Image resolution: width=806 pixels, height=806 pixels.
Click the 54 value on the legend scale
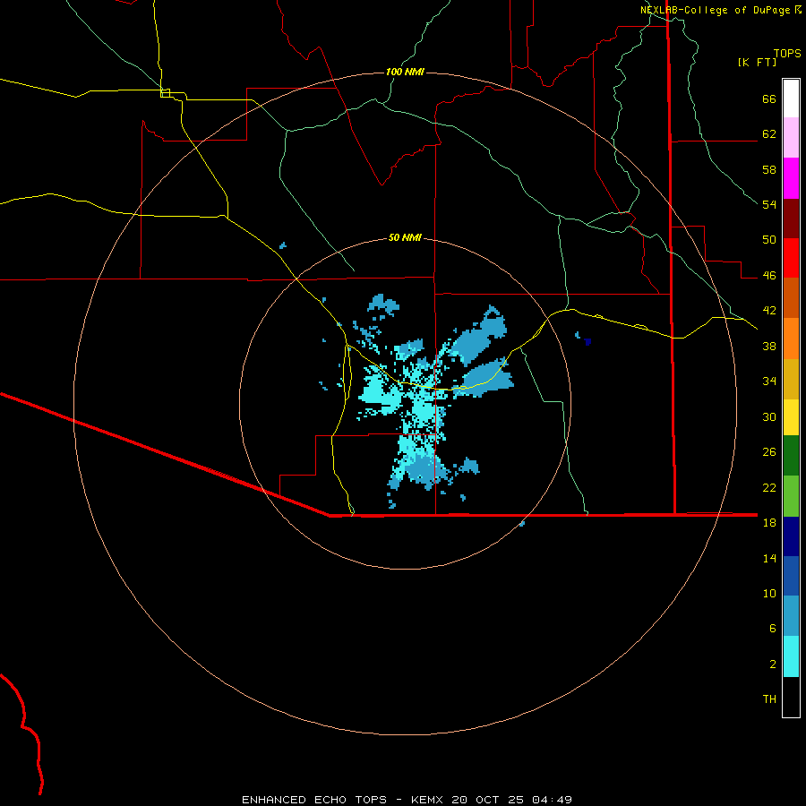click(769, 204)
